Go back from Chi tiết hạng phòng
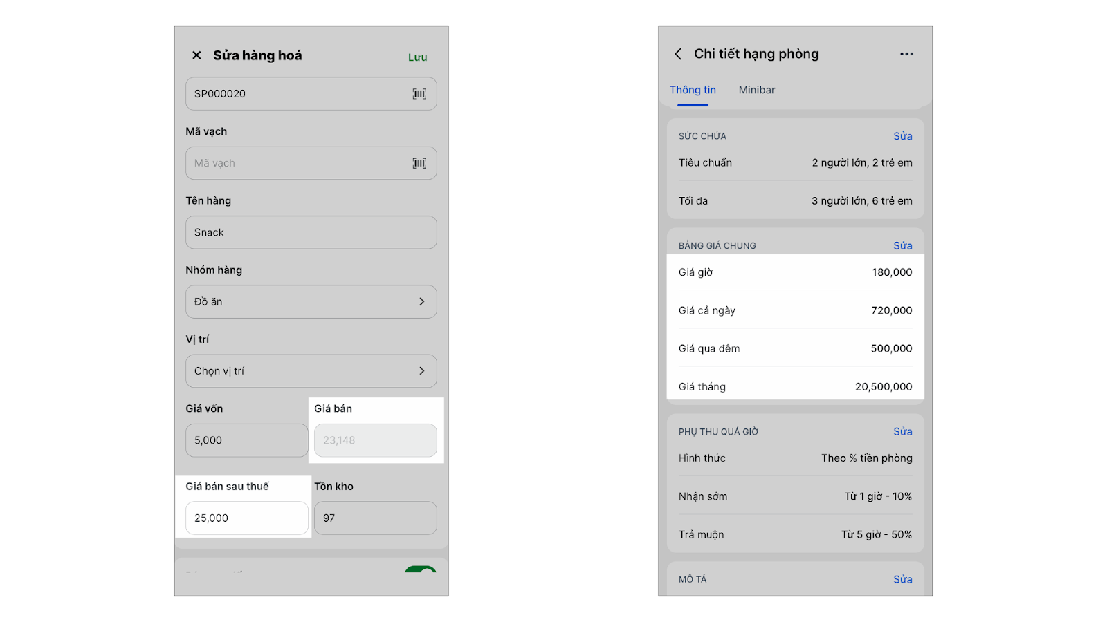 tap(678, 54)
